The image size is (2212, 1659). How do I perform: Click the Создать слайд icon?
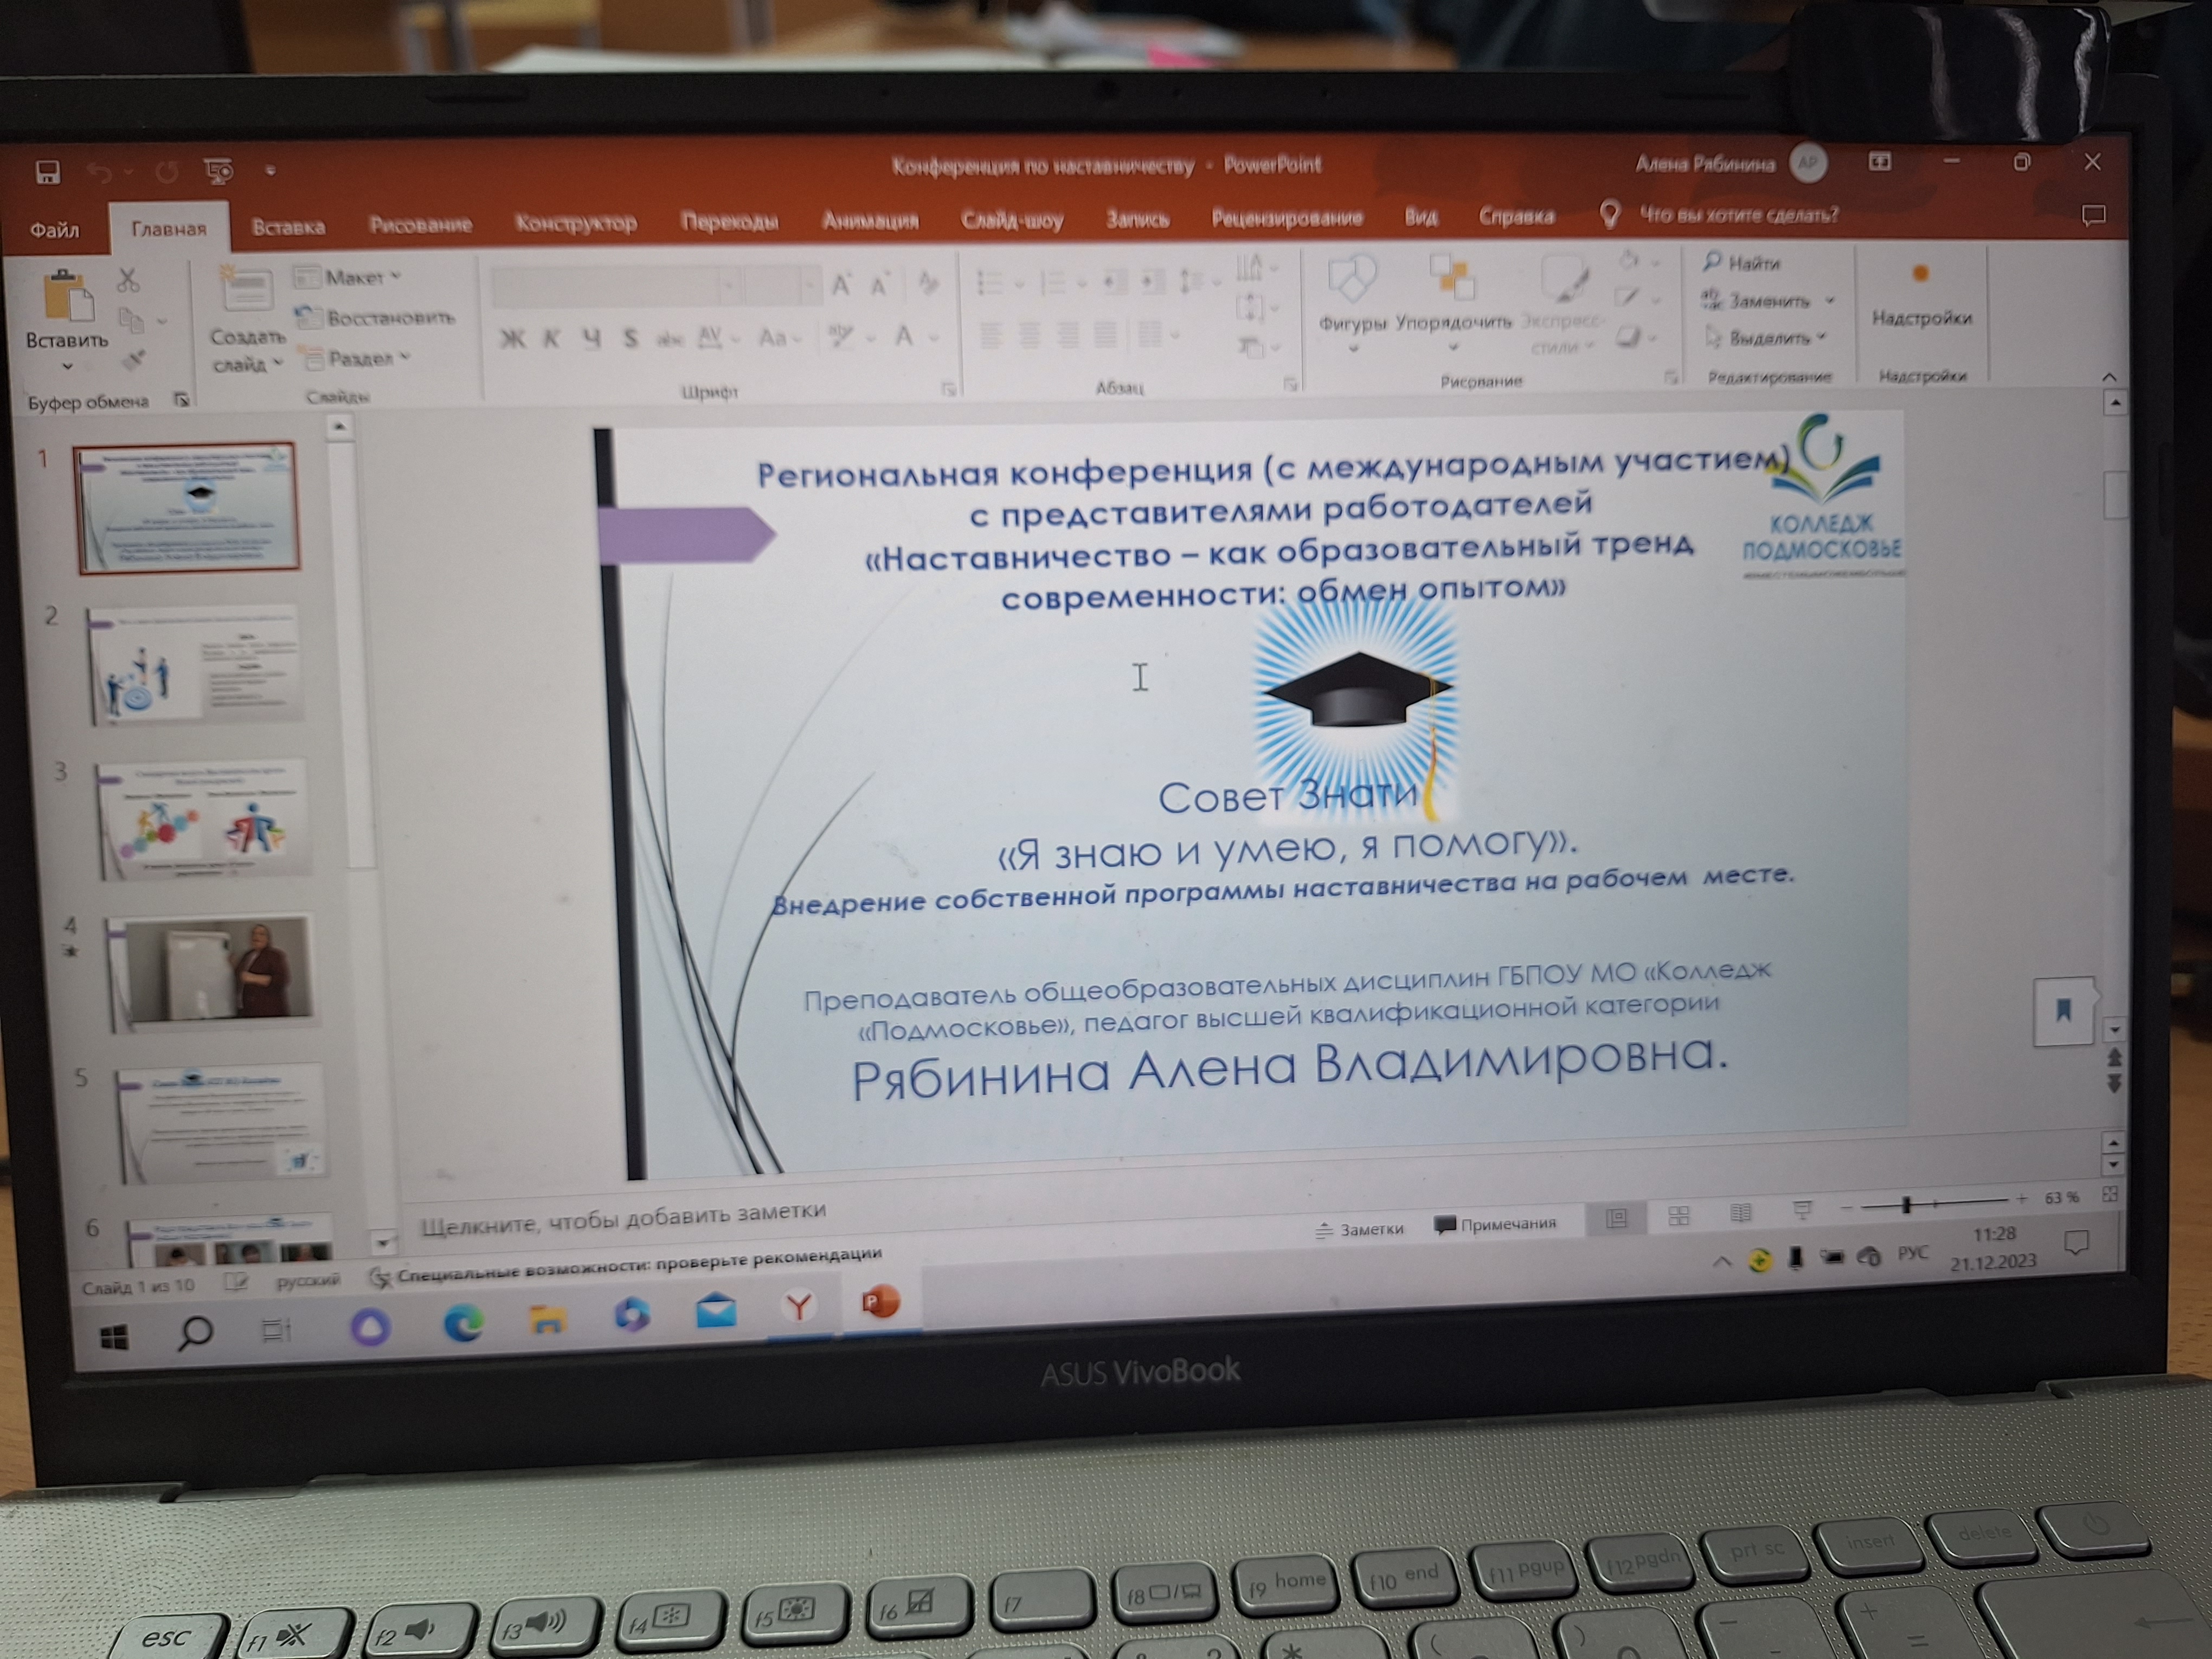coord(246,290)
